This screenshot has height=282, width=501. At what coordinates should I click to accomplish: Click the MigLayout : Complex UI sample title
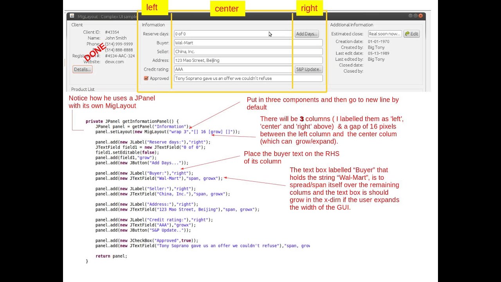tap(107, 16)
